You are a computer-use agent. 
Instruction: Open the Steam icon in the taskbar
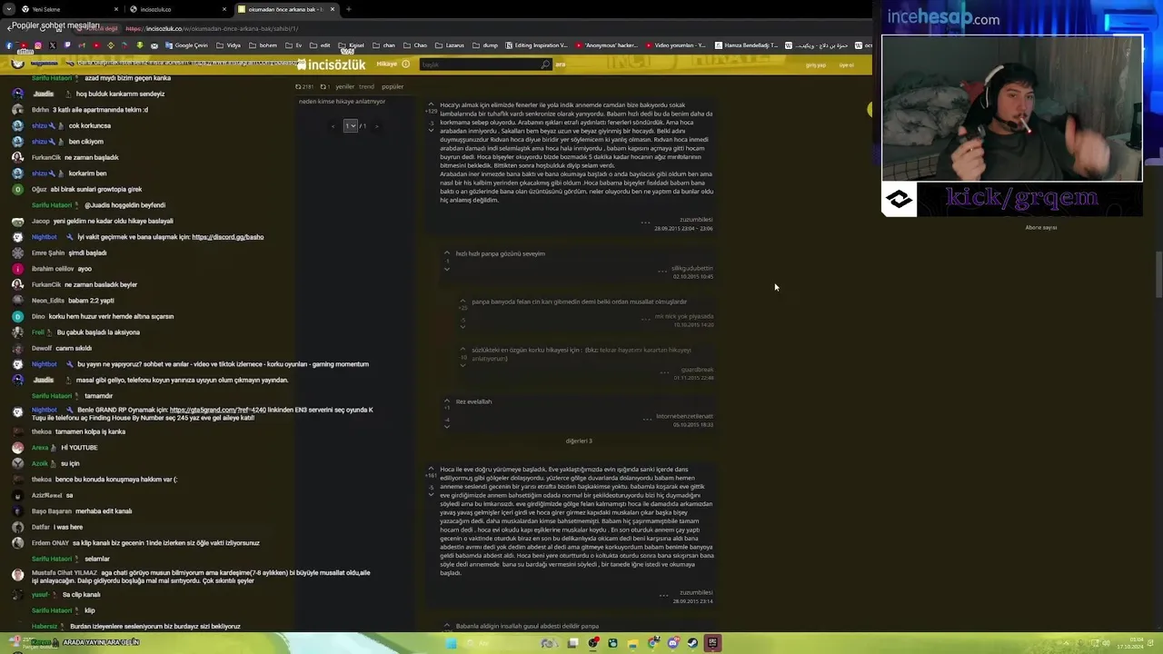692,643
